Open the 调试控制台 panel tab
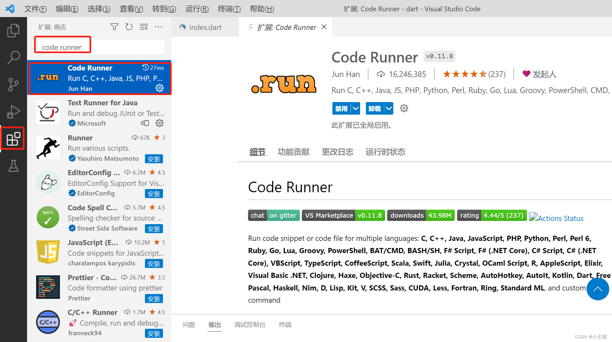Screen dimensions: 612x342 (250, 325)
